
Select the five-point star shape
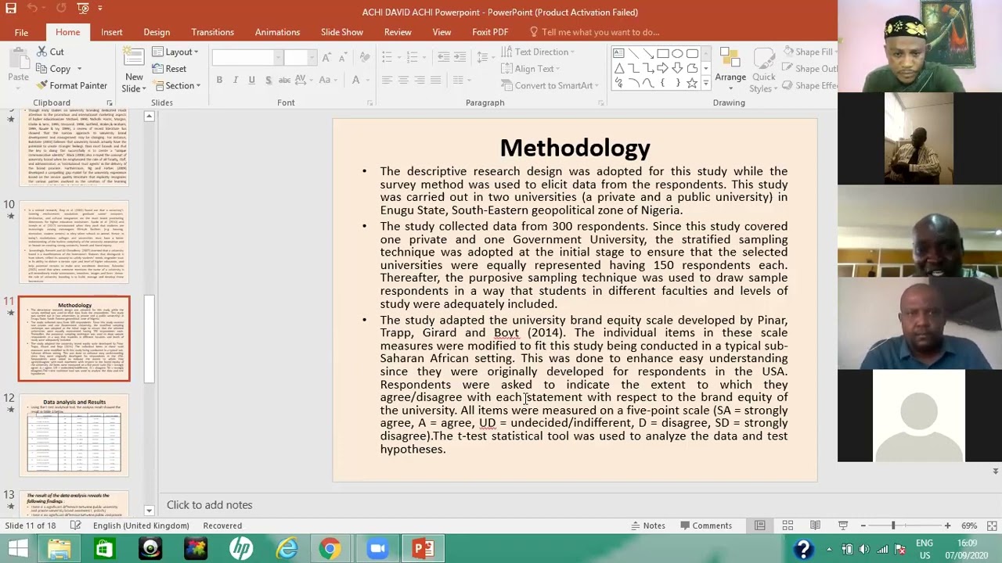point(692,83)
